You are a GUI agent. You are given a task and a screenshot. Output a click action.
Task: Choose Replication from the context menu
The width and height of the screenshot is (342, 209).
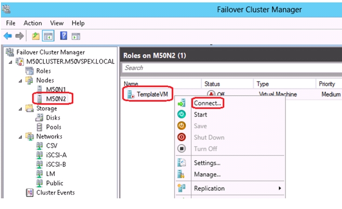tap(209, 188)
